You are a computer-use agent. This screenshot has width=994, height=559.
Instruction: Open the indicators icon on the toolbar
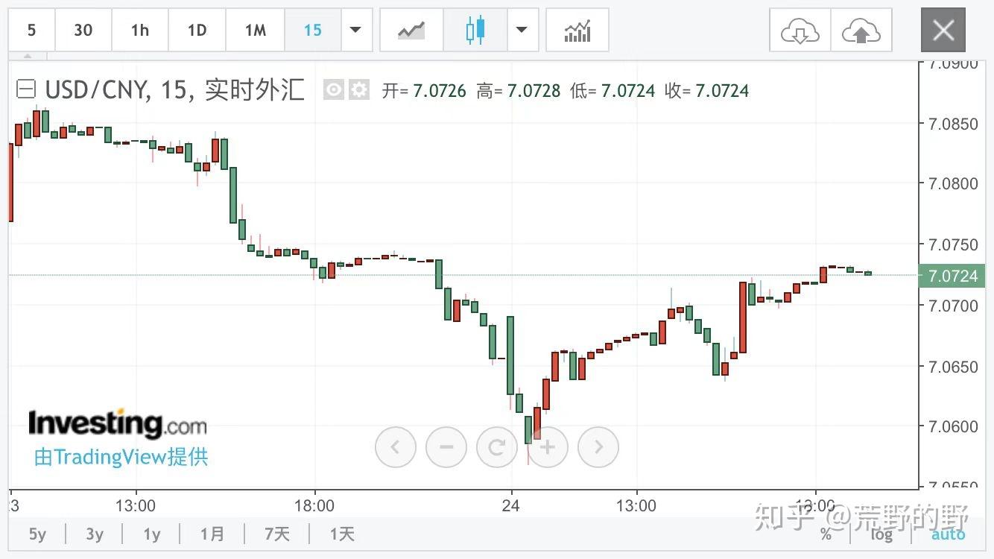pyautogui.click(x=577, y=30)
